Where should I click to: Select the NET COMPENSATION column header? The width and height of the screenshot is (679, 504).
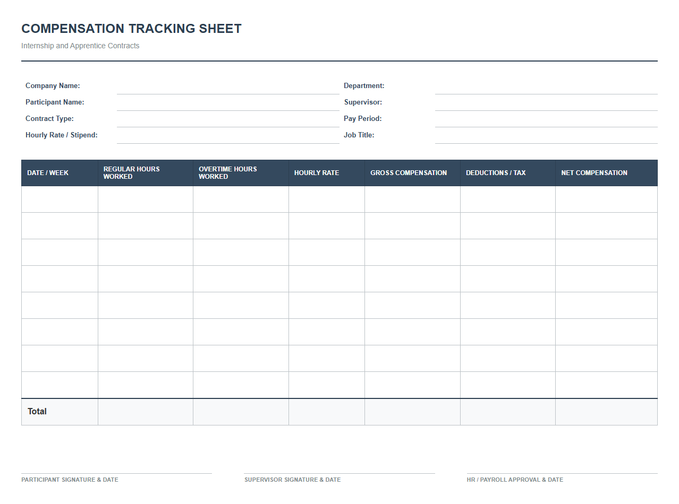[x=606, y=173]
